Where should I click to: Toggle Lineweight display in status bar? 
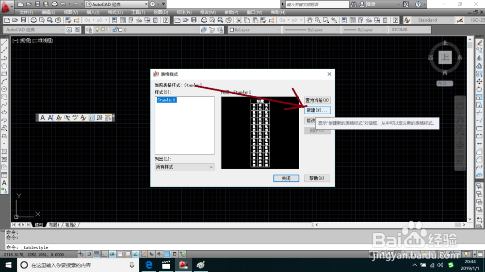click(x=159, y=254)
